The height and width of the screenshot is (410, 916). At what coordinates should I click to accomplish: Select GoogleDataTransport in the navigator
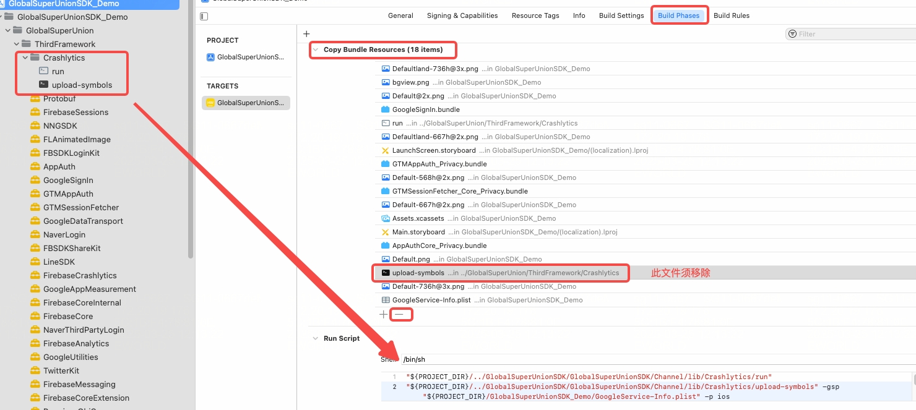(x=83, y=221)
